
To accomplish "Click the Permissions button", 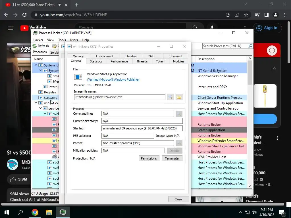I will [149, 158].
